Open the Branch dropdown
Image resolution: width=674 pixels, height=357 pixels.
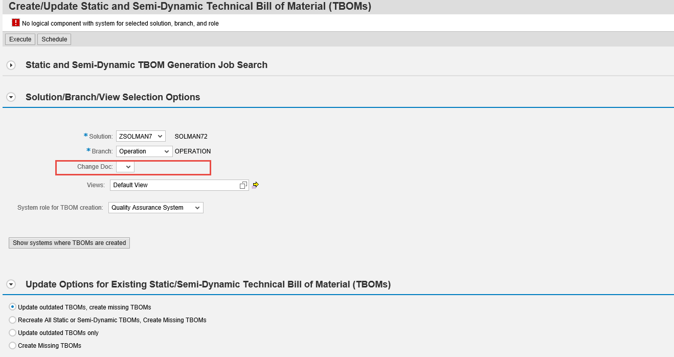[x=144, y=151]
